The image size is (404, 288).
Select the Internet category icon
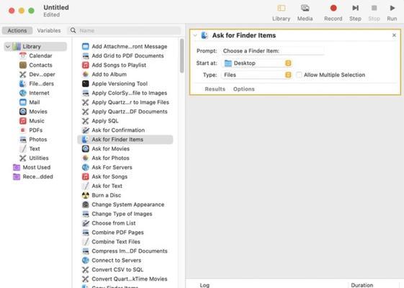coord(23,93)
